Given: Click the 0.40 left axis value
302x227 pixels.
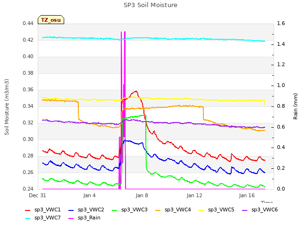Looking at the screenshot, I should (x=28, y=57).
